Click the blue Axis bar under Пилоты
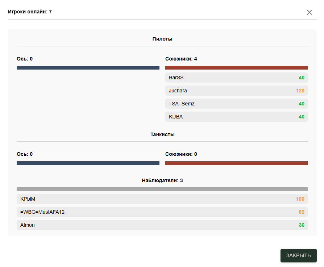This screenshot has height=267, width=324. coord(88,68)
